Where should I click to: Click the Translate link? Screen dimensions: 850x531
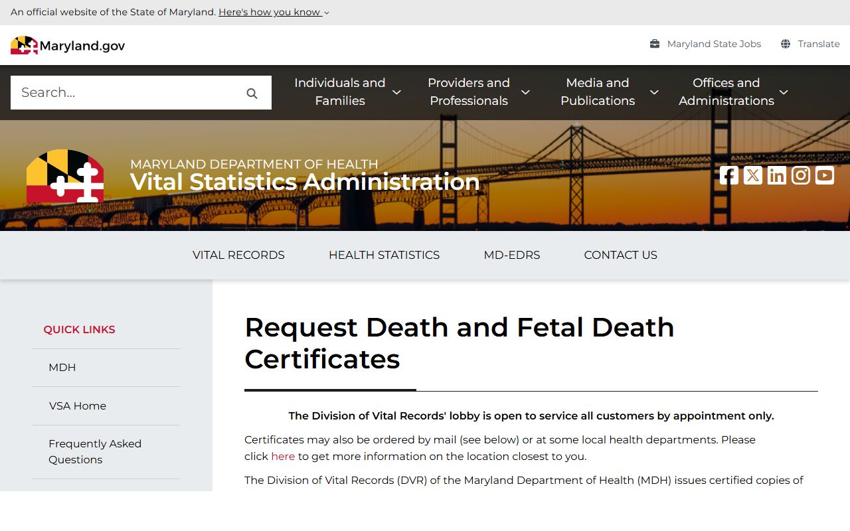point(819,44)
